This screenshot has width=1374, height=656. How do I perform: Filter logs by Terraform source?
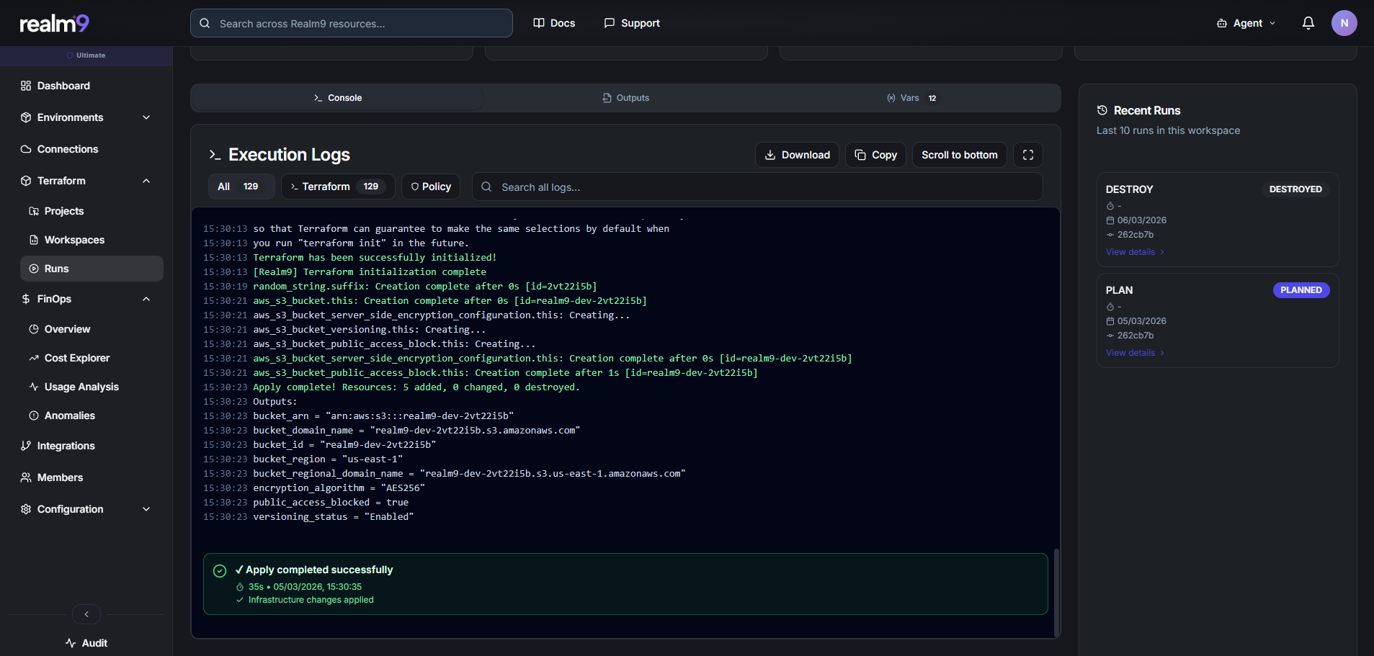(x=337, y=187)
